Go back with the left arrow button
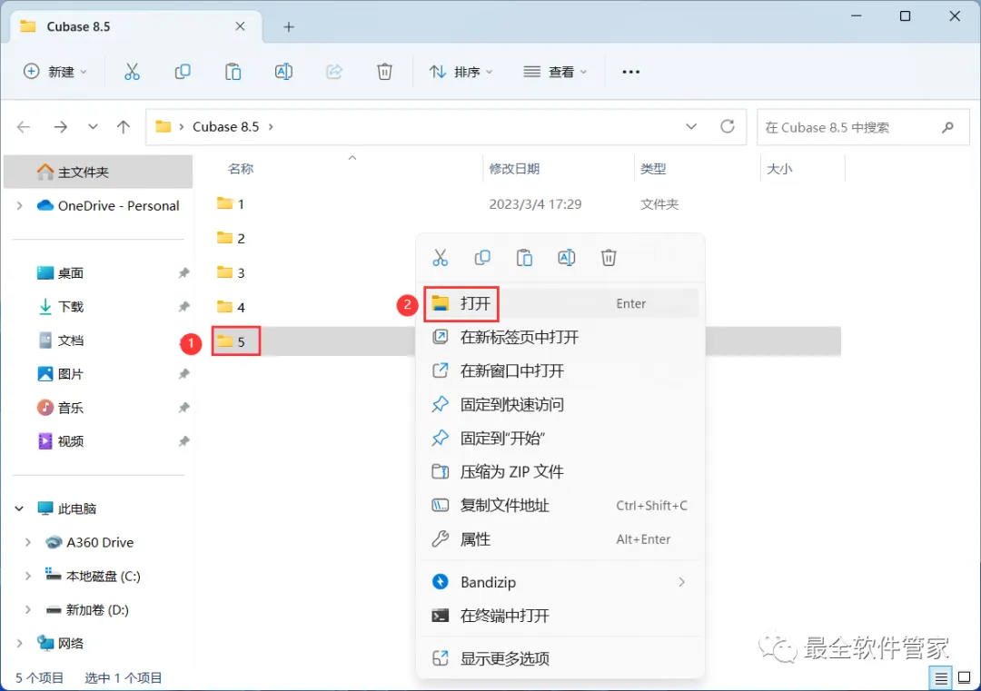This screenshot has width=981, height=691. [24, 127]
